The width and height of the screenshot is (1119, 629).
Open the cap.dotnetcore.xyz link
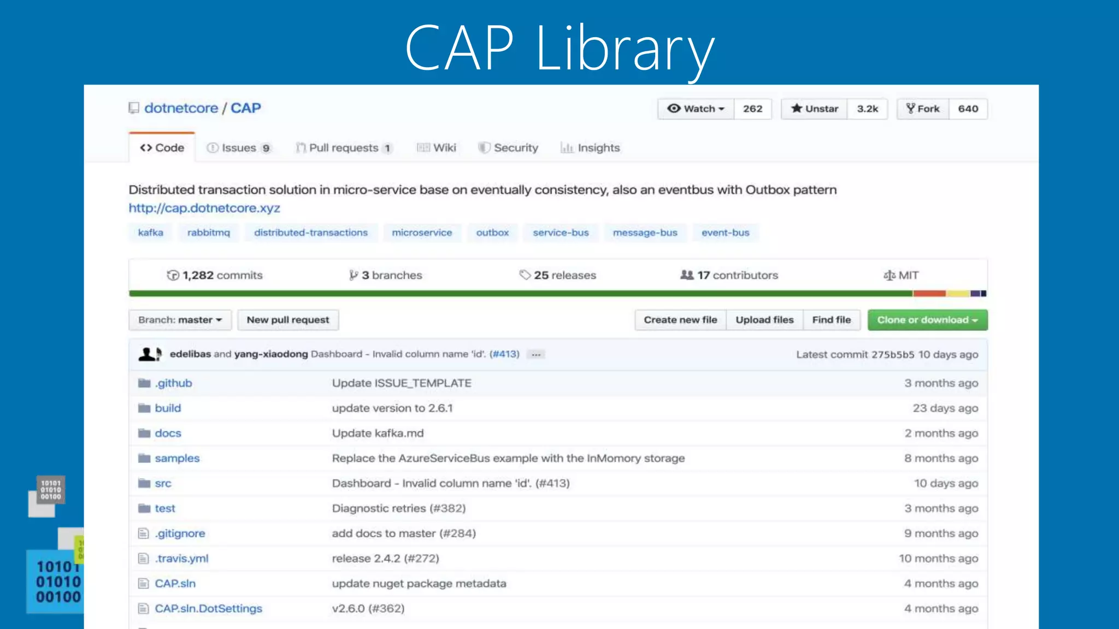point(204,208)
